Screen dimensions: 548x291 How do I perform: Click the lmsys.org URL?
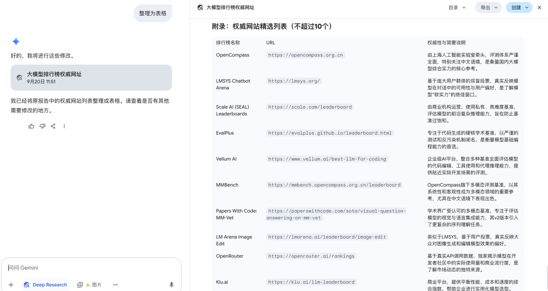(x=294, y=81)
